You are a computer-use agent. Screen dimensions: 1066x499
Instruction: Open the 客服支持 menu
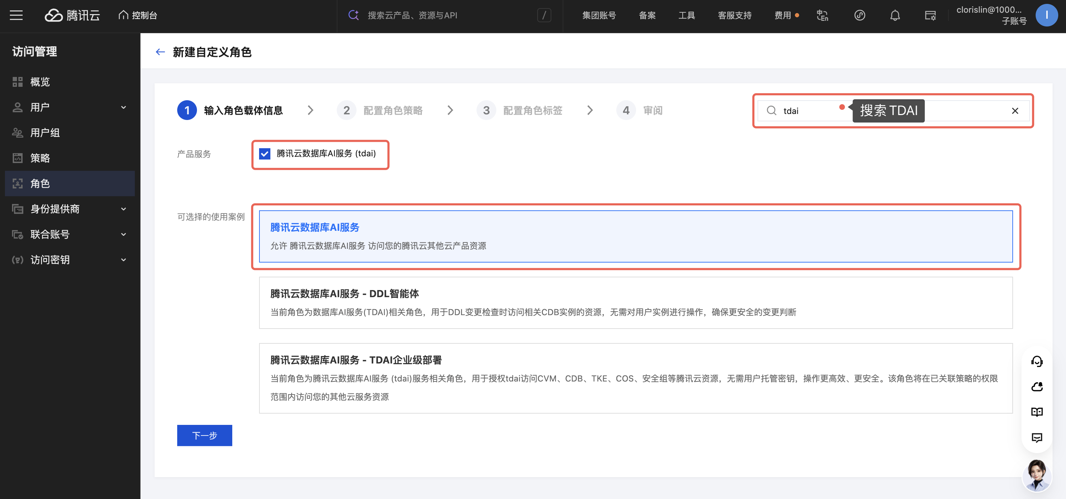[735, 15]
